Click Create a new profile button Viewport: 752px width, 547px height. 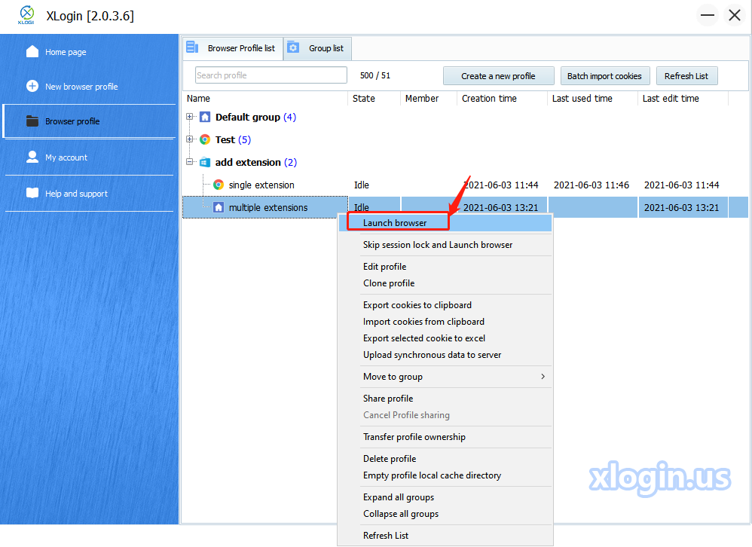498,76
